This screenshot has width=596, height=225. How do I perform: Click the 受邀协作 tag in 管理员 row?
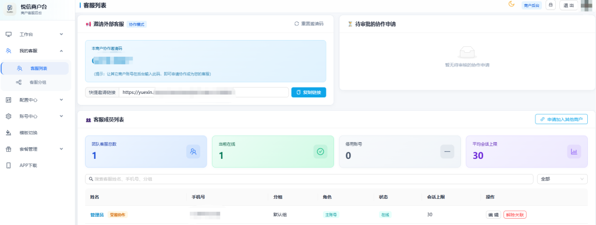click(118, 215)
